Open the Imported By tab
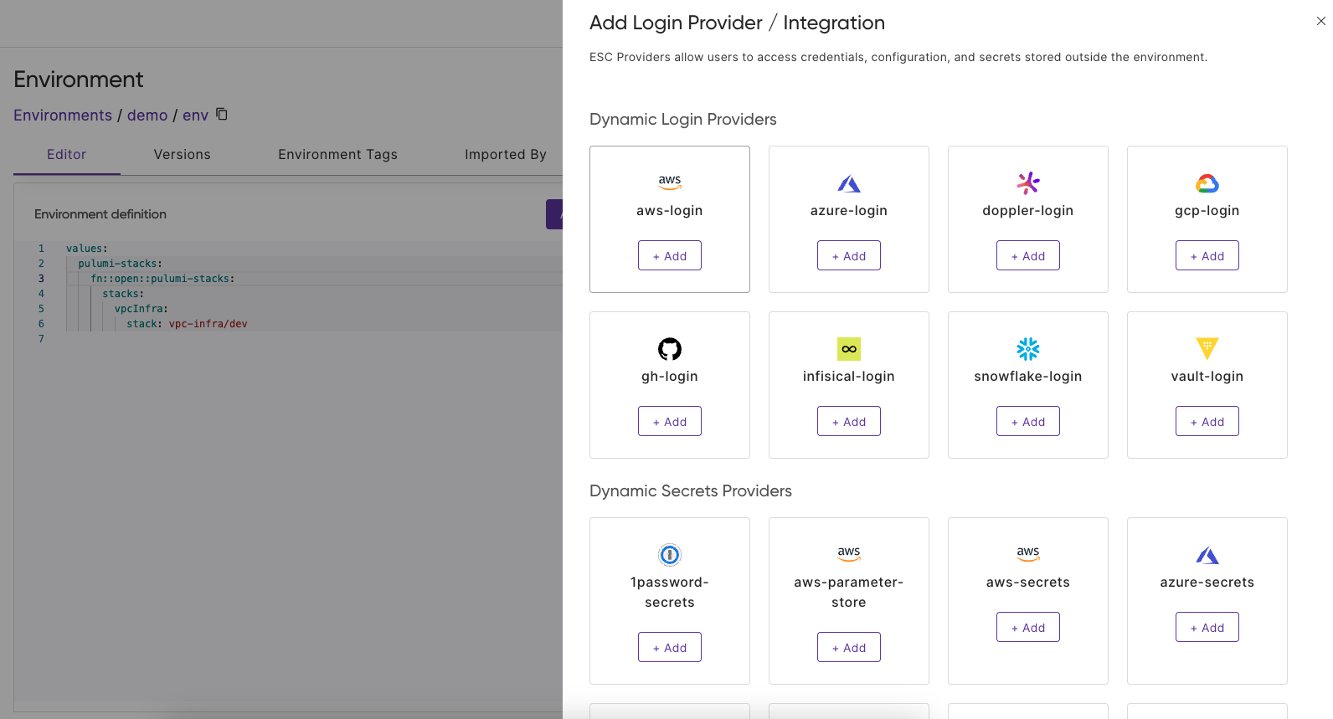The image size is (1333, 719). (506, 155)
